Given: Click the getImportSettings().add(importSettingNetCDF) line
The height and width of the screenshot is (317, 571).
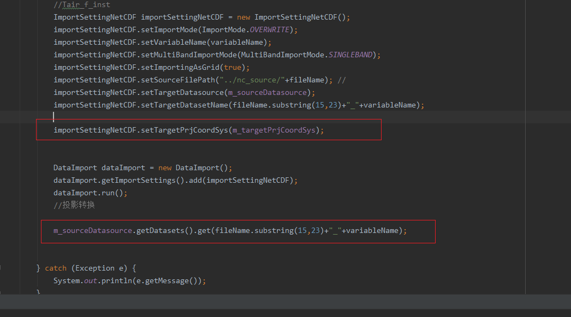Looking at the screenshot, I should click(x=176, y=180).
